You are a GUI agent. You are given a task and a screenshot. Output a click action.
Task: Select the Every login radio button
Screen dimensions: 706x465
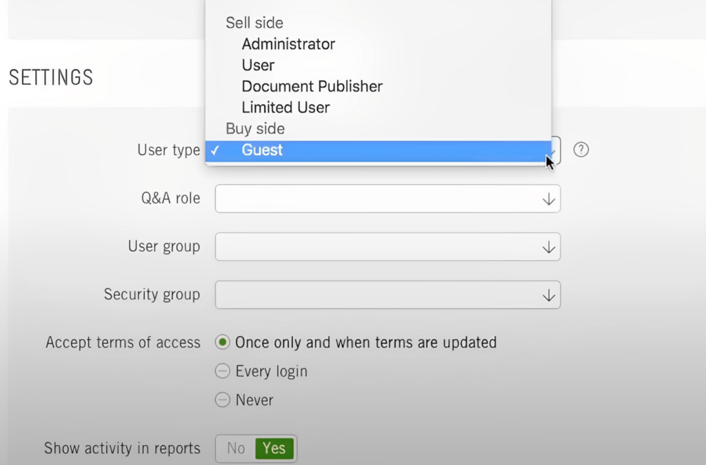222,371
